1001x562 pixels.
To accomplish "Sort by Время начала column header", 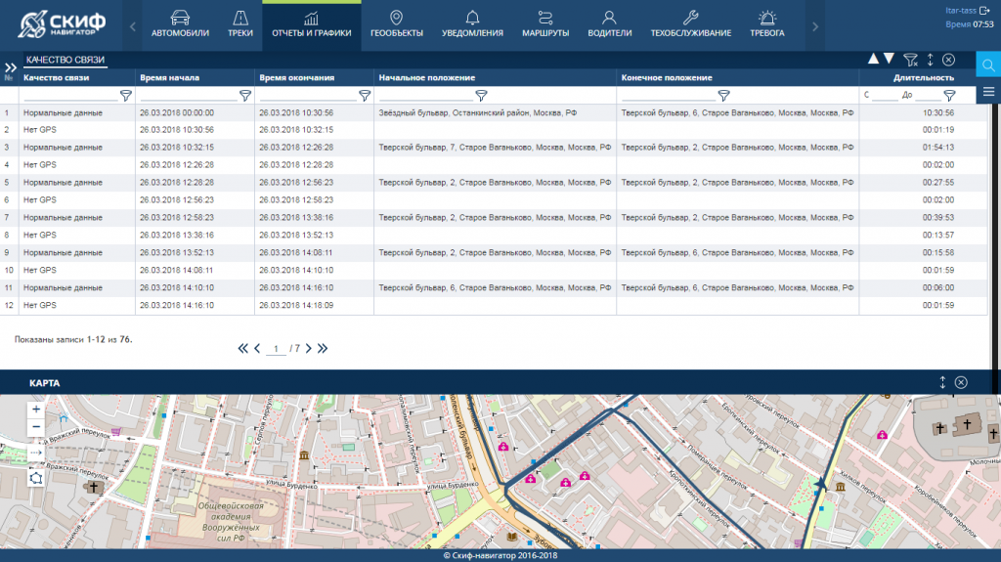I will [170, 77].
